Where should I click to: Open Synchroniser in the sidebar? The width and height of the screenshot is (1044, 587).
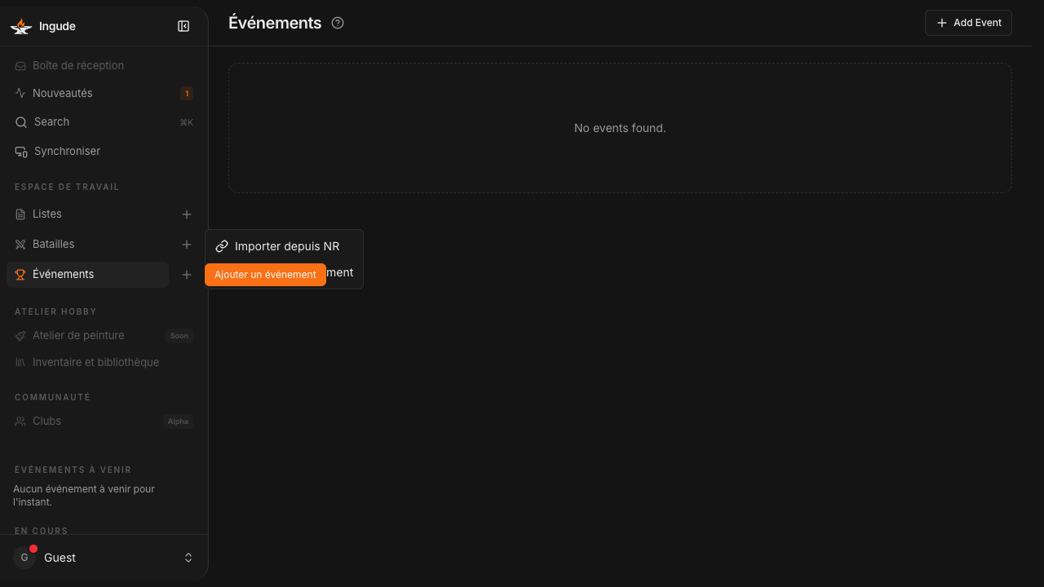pos(104,151)
